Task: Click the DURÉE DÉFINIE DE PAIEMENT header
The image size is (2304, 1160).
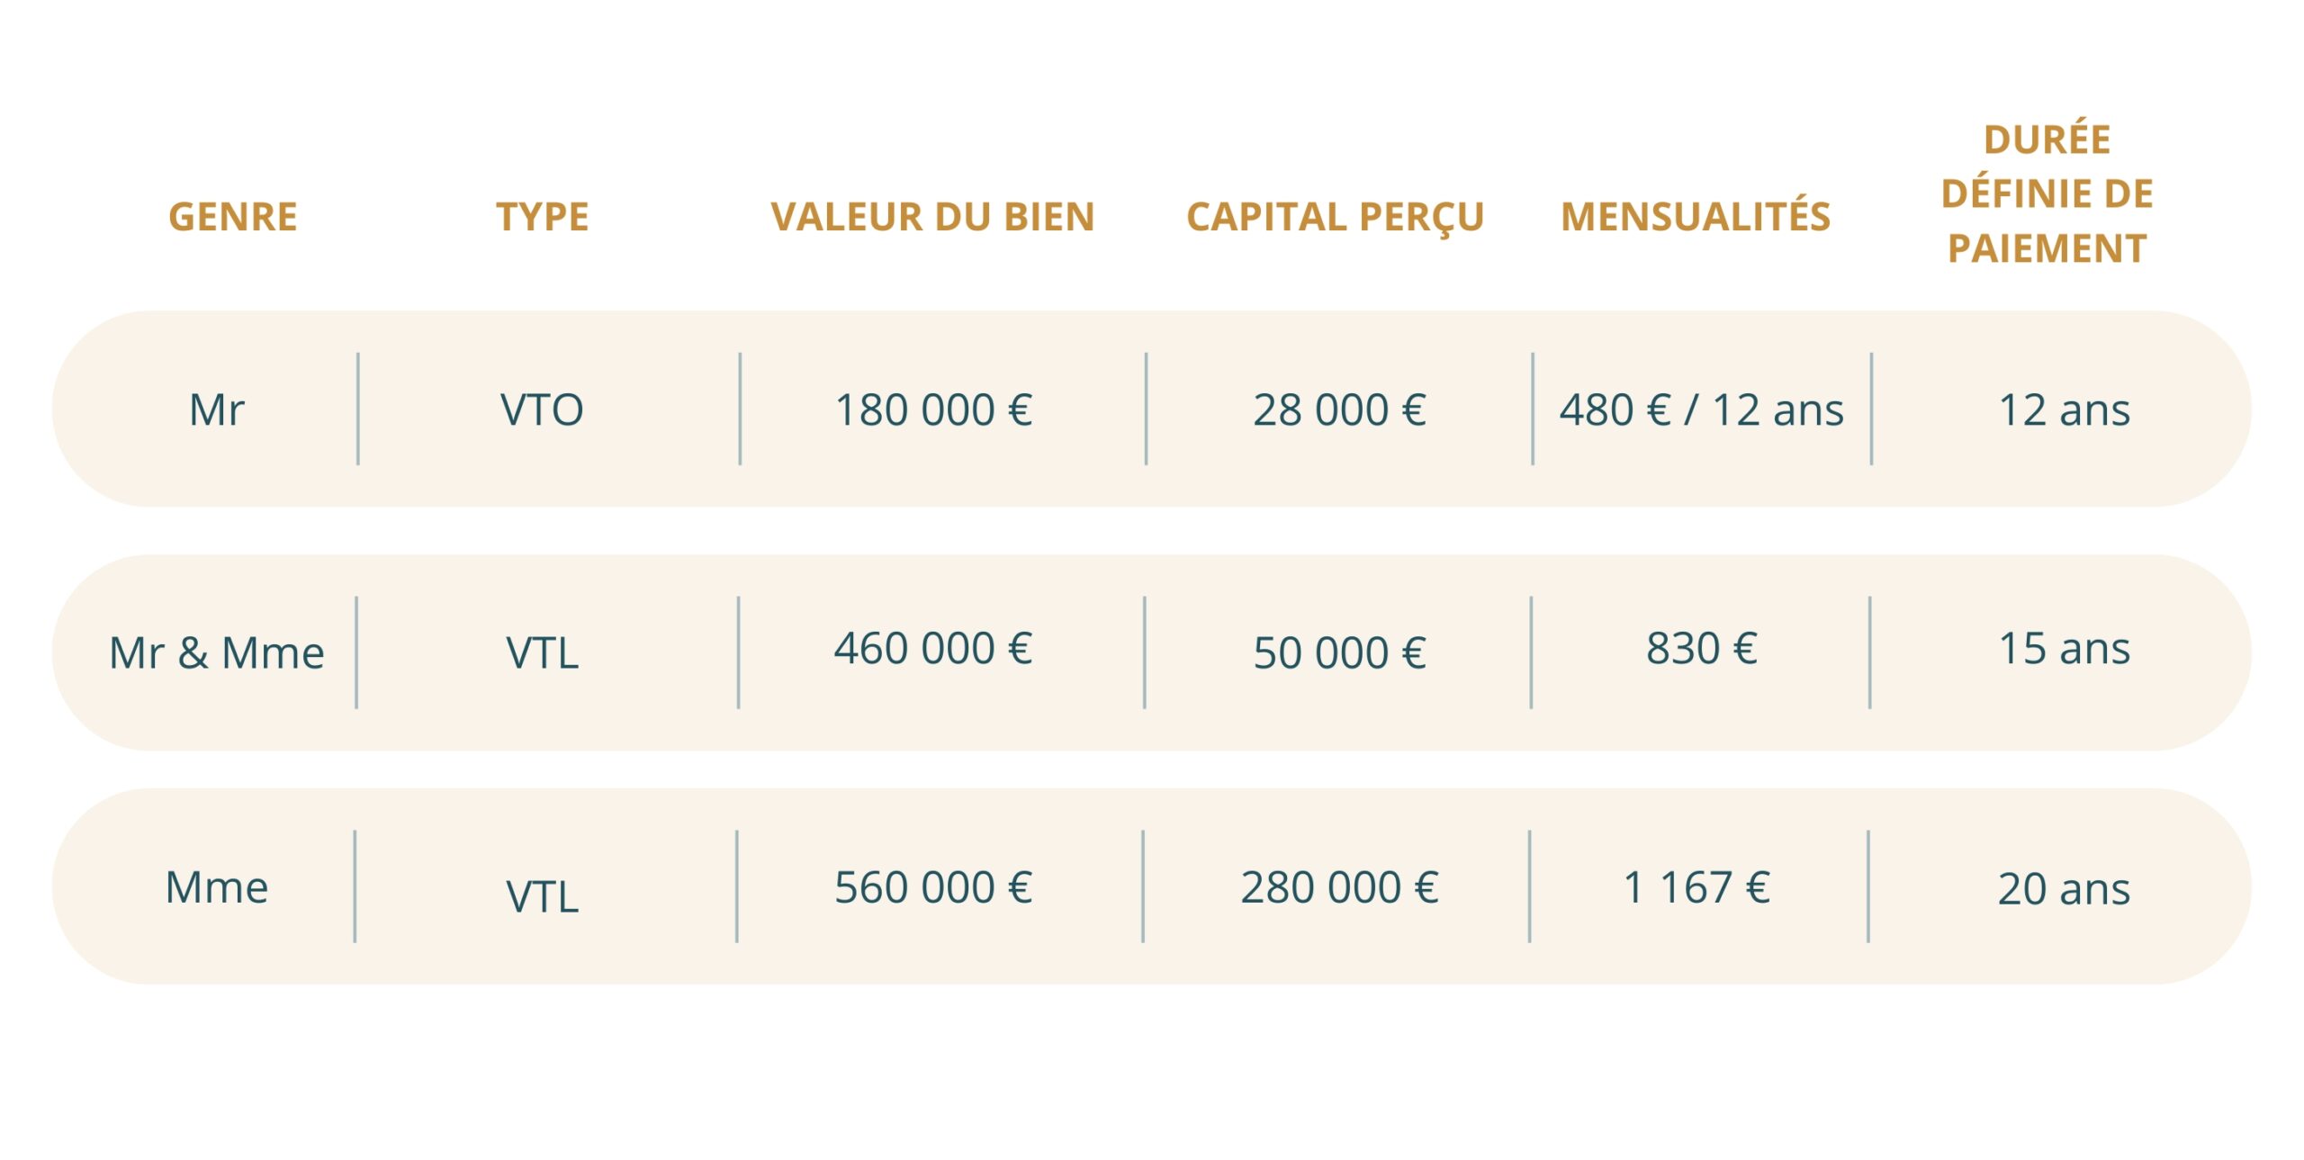Action: tap(2047, 193)
